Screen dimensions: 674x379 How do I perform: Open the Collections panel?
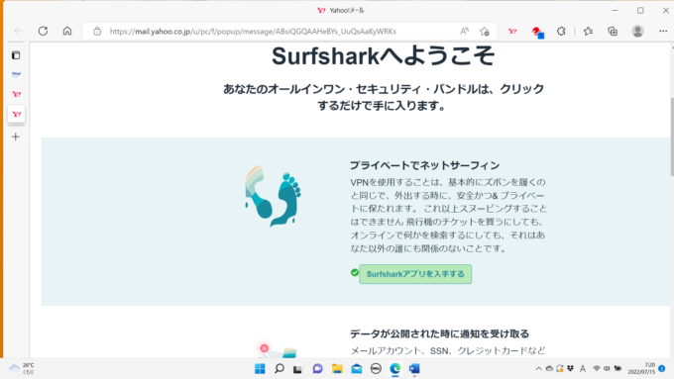pyautogui.click(x=613, y=31)
